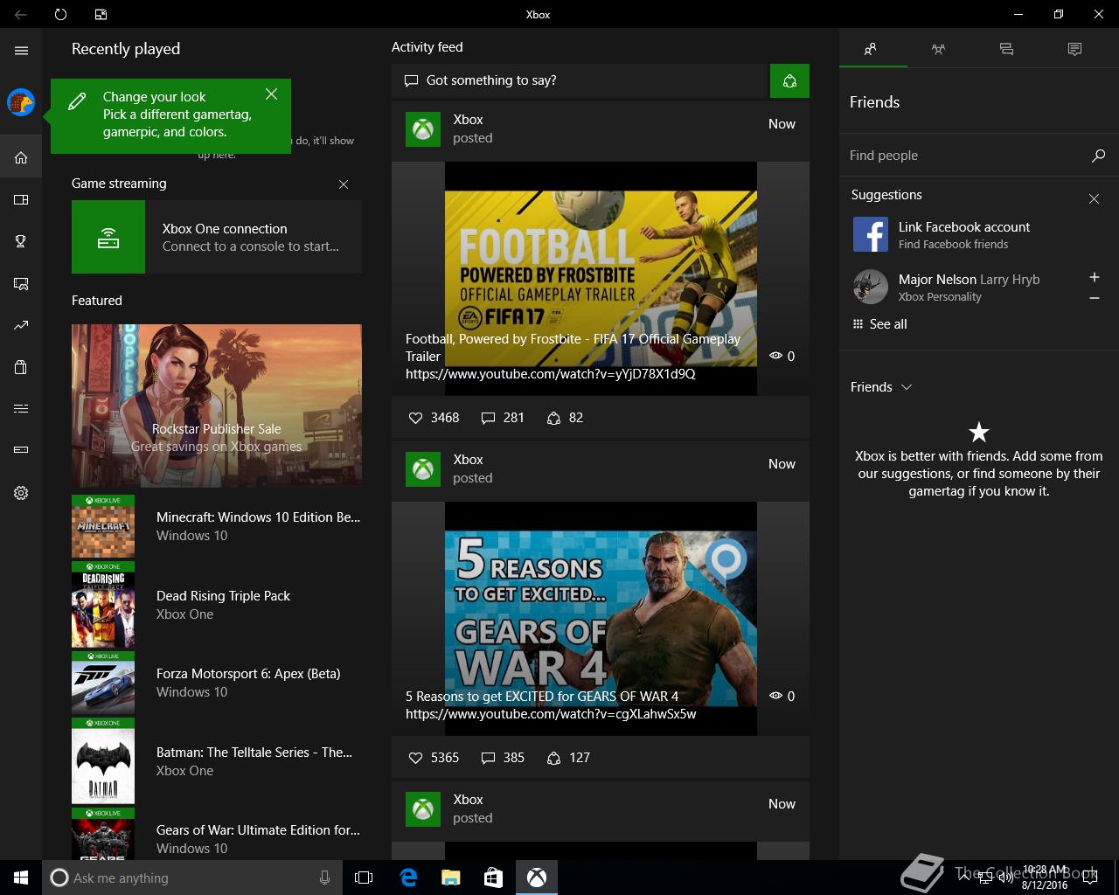Open Store bag icon in sidebar
The width and height of the screenshot is (1119, 895).
[x=21, y=367]
